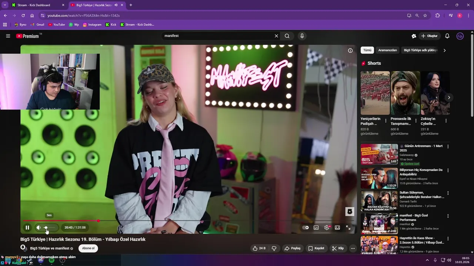Select the Aramanızdan filter chip
The height and width of the screenshot is (266, 474).
[x=387, y=50]
